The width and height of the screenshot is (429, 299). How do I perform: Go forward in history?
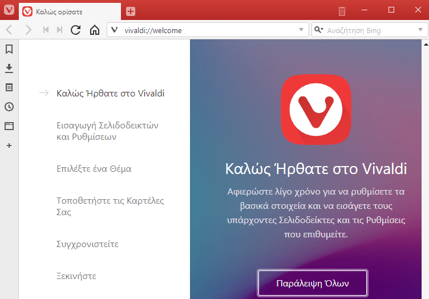point(28,30)
